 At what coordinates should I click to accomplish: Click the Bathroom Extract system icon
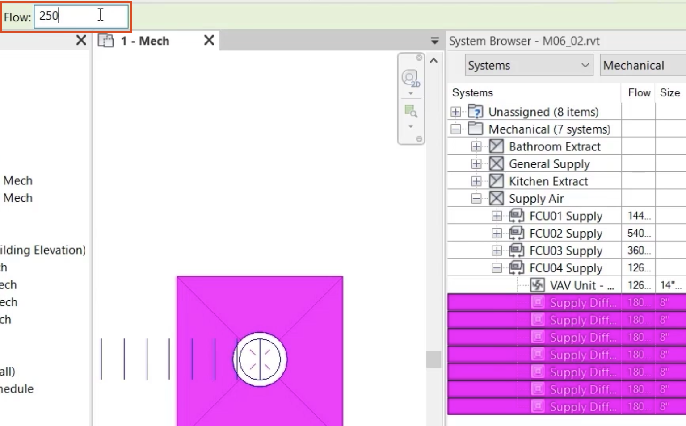(x=496, y=146)
